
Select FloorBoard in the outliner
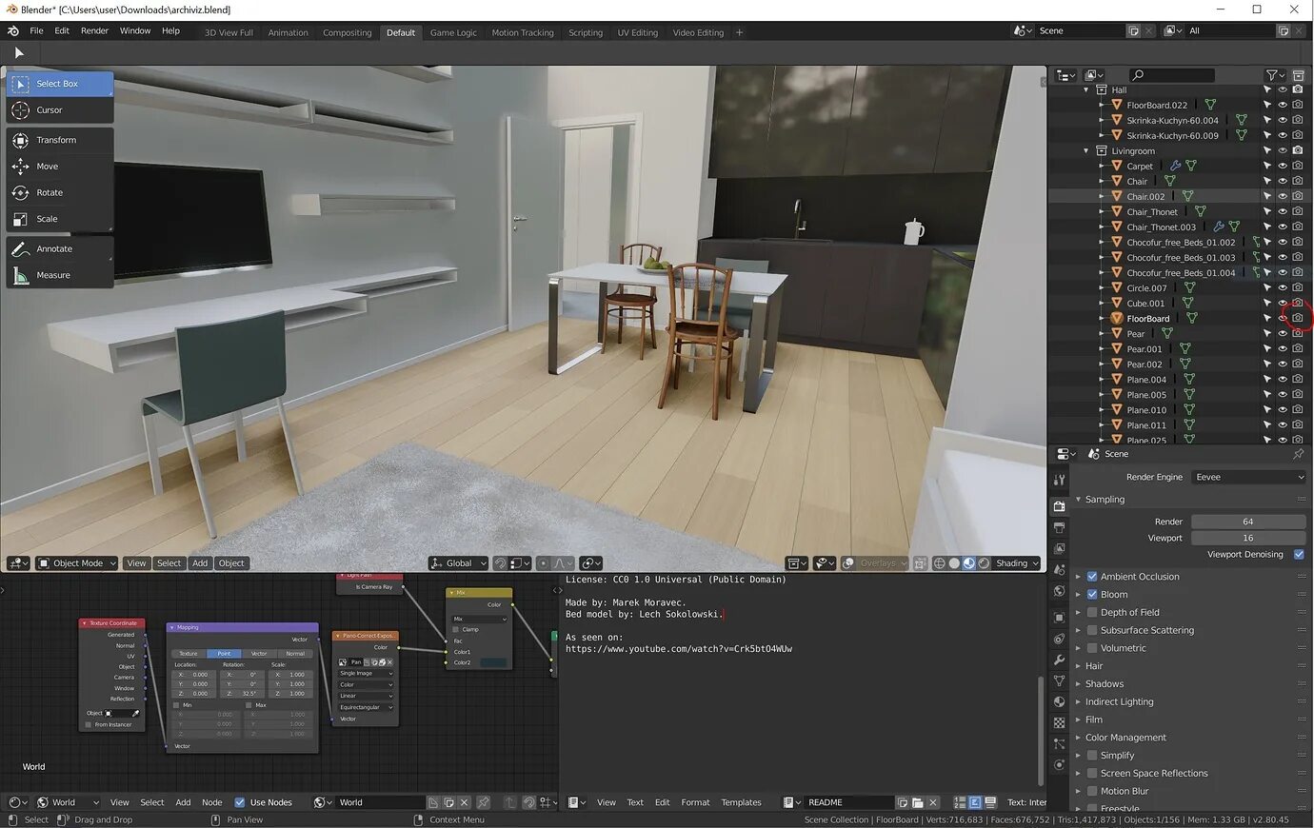1147,319
